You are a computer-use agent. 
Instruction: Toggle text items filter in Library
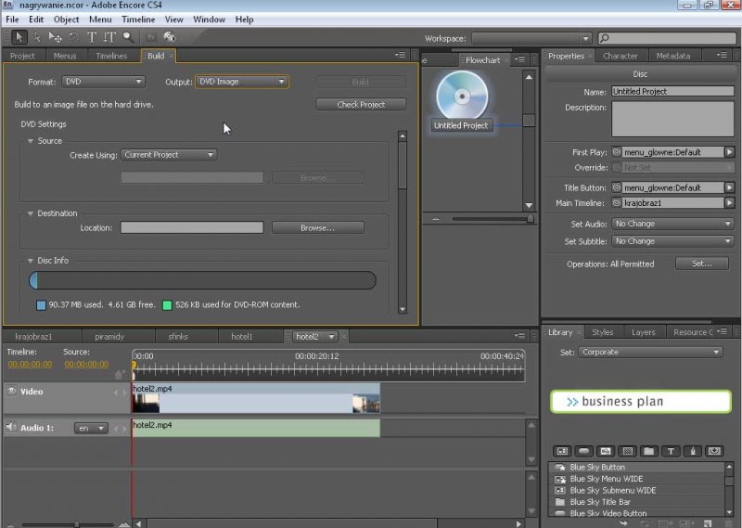click(x=672, y=451)
